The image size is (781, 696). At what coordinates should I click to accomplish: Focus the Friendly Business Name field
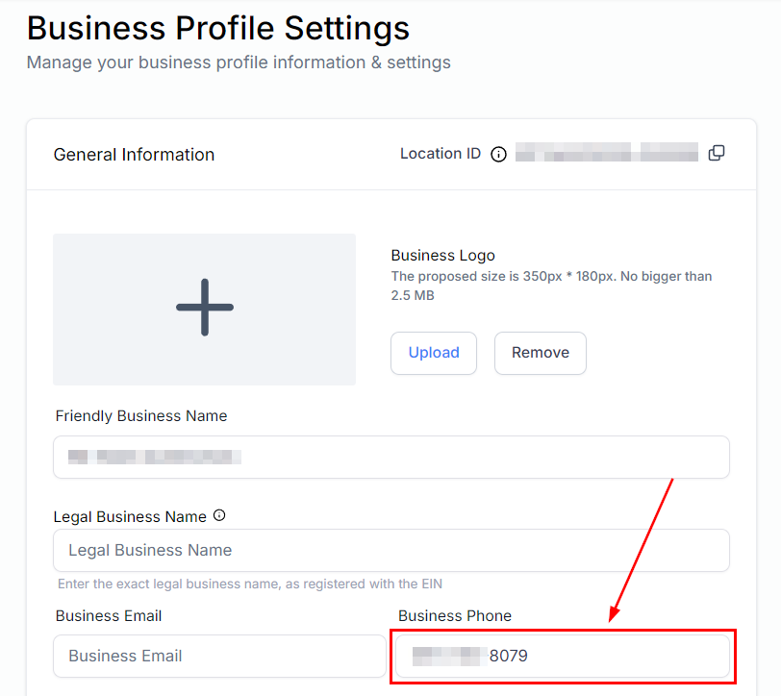(x=390, y=457)
